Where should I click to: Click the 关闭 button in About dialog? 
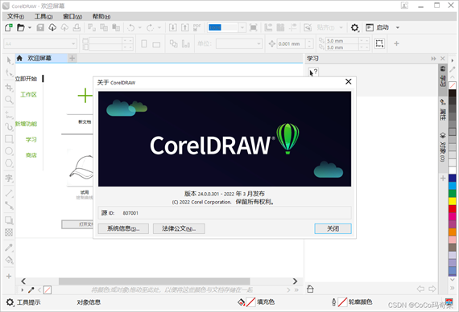pyautogui.click(x=333, y=228)
